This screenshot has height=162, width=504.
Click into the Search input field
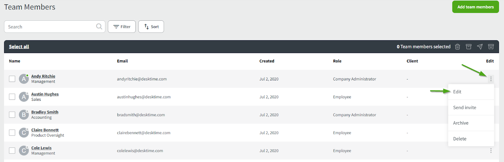coord(50,27)
